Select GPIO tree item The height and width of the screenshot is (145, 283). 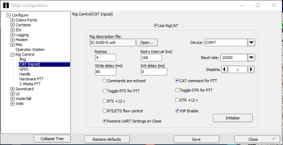click(24, 69)
